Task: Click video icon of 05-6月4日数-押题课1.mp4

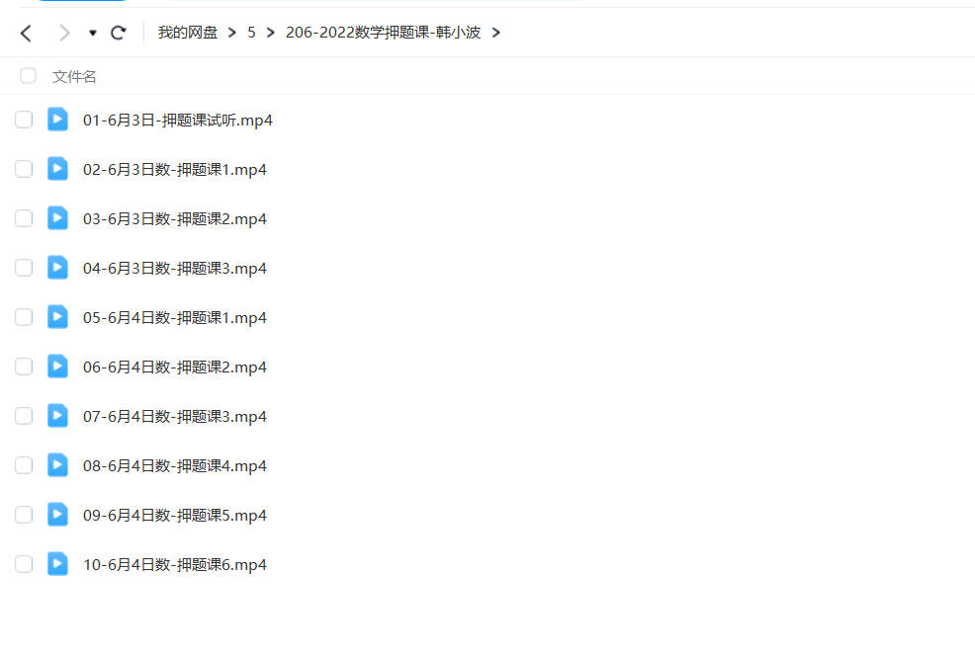Action: (x=57, y=317)
